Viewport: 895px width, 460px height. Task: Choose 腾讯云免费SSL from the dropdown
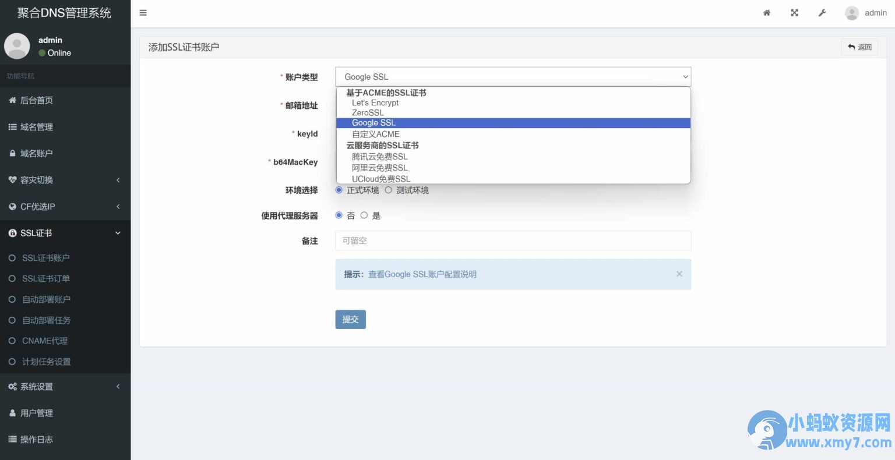(x=513, y=157)
